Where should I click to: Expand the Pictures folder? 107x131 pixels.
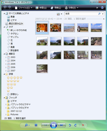(x=6, y=115)
